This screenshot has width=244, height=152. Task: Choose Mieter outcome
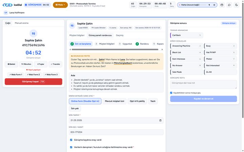click(220, 59)
